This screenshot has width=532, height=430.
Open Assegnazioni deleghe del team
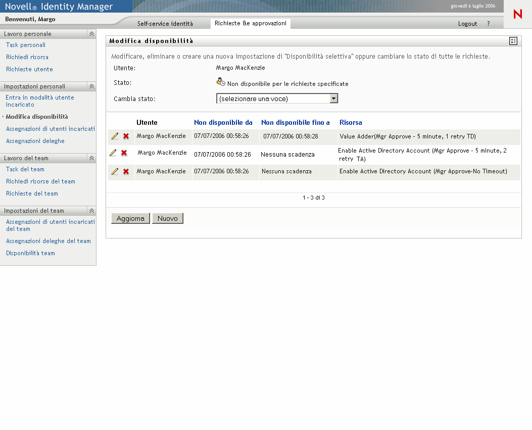(x=48, y=241)
